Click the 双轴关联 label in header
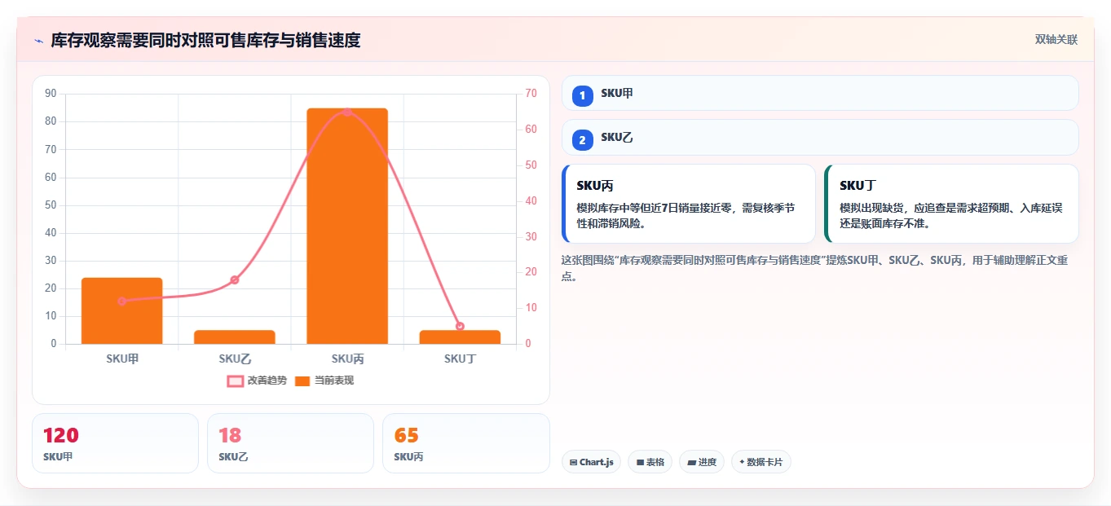Screen dimensions: 1111x506 [1056, 40]
